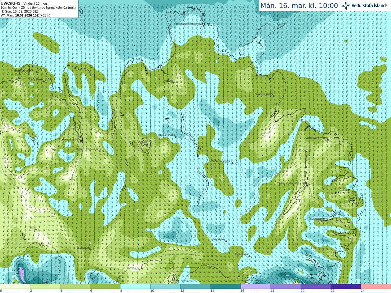Select the Reykir í Fnjóskadal station dot

coord(100,151)
